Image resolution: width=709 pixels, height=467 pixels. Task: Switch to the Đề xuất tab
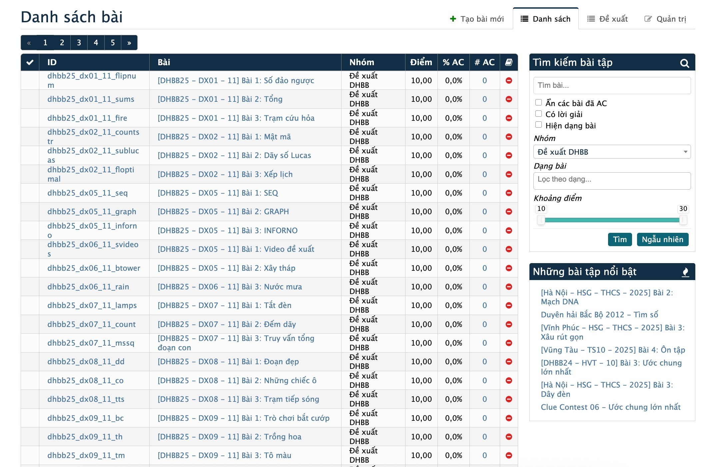pyautogui.click(x=607, y=19)
